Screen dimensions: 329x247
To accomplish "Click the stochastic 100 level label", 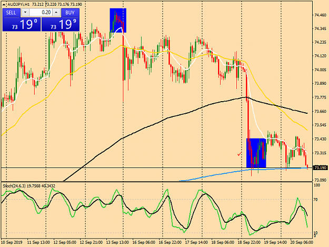I will pos(317,185).
